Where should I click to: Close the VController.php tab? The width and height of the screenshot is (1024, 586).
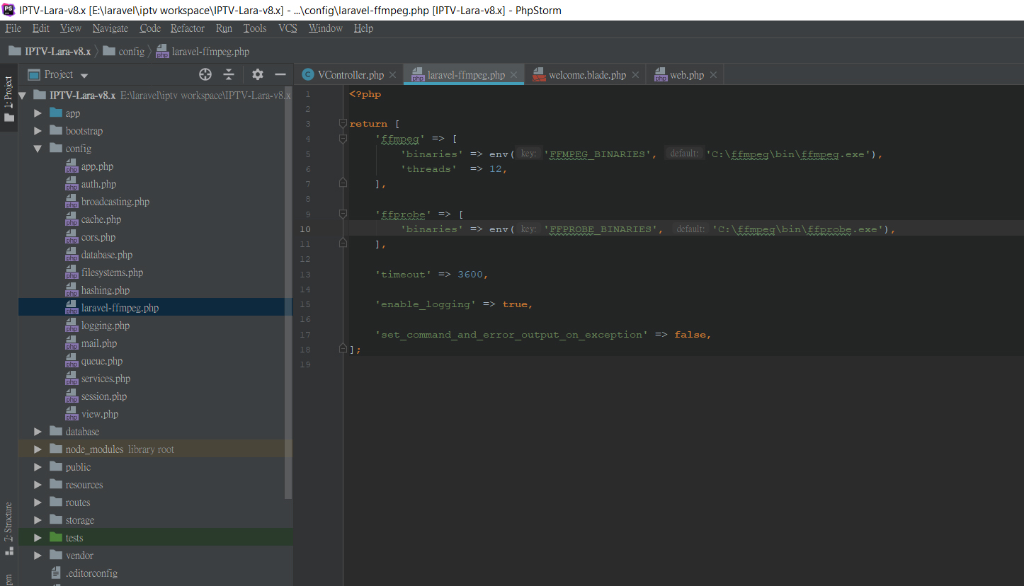(392, 75)
